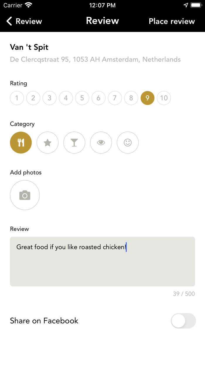Select the star category icon
Image resolution: width=205 pixels, height=366 pixels.
tap(47, 143)
